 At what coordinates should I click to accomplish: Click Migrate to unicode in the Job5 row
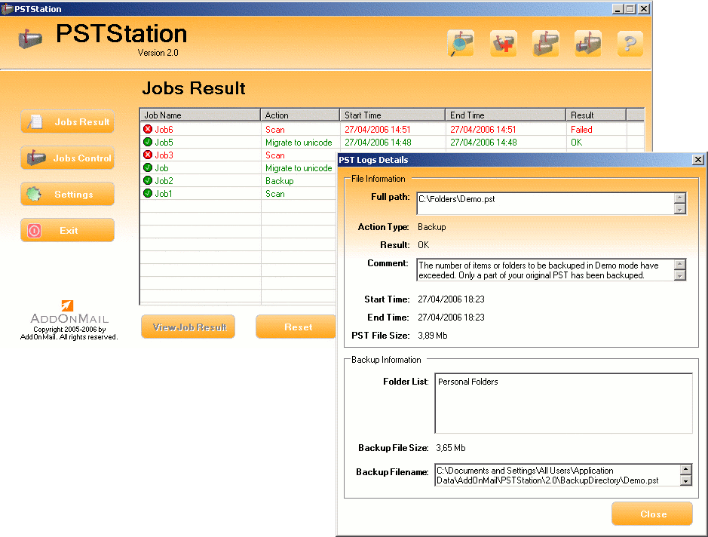click(299, 143)
